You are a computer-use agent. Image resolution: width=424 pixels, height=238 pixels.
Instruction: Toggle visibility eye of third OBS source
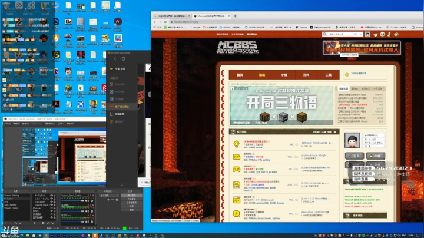[52, 201]
